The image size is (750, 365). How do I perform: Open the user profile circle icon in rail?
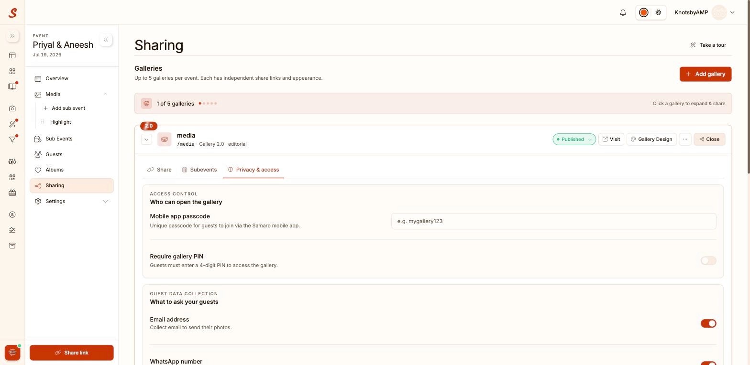[x=12, y=215]
